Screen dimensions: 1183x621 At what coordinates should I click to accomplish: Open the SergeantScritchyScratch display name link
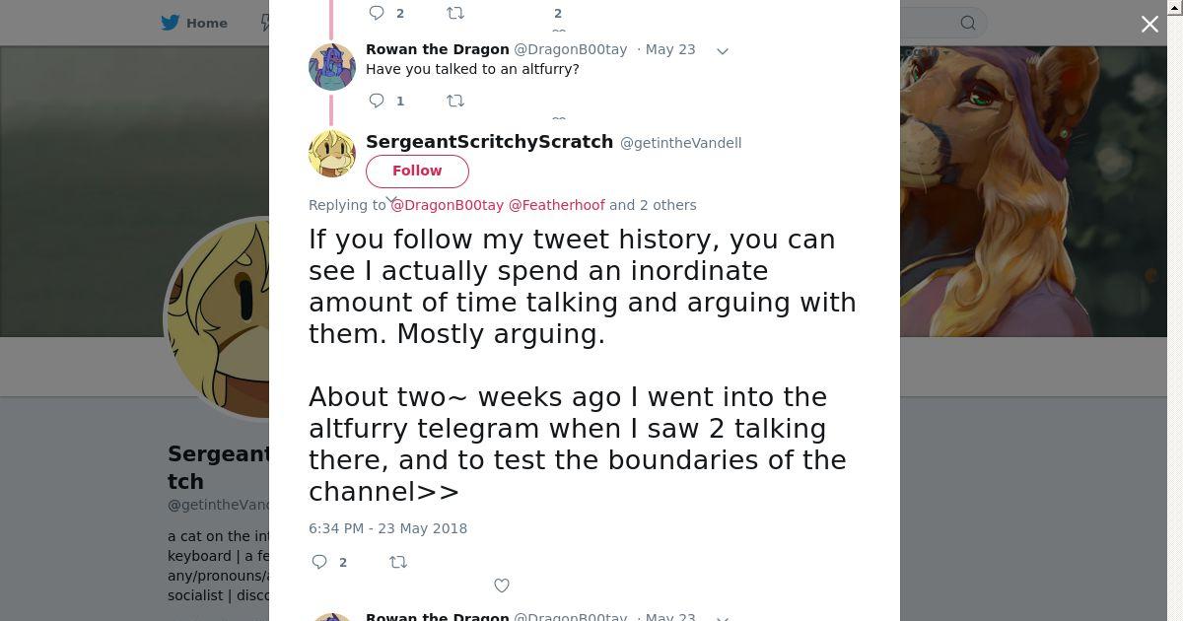(489, 142)
